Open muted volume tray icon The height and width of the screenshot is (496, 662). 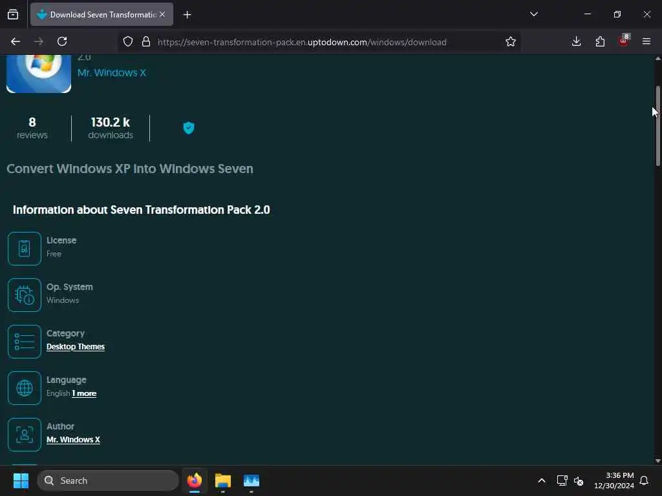pos(579,480)
